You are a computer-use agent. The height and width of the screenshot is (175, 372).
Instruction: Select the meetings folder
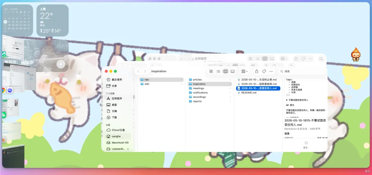coord(210,88)
